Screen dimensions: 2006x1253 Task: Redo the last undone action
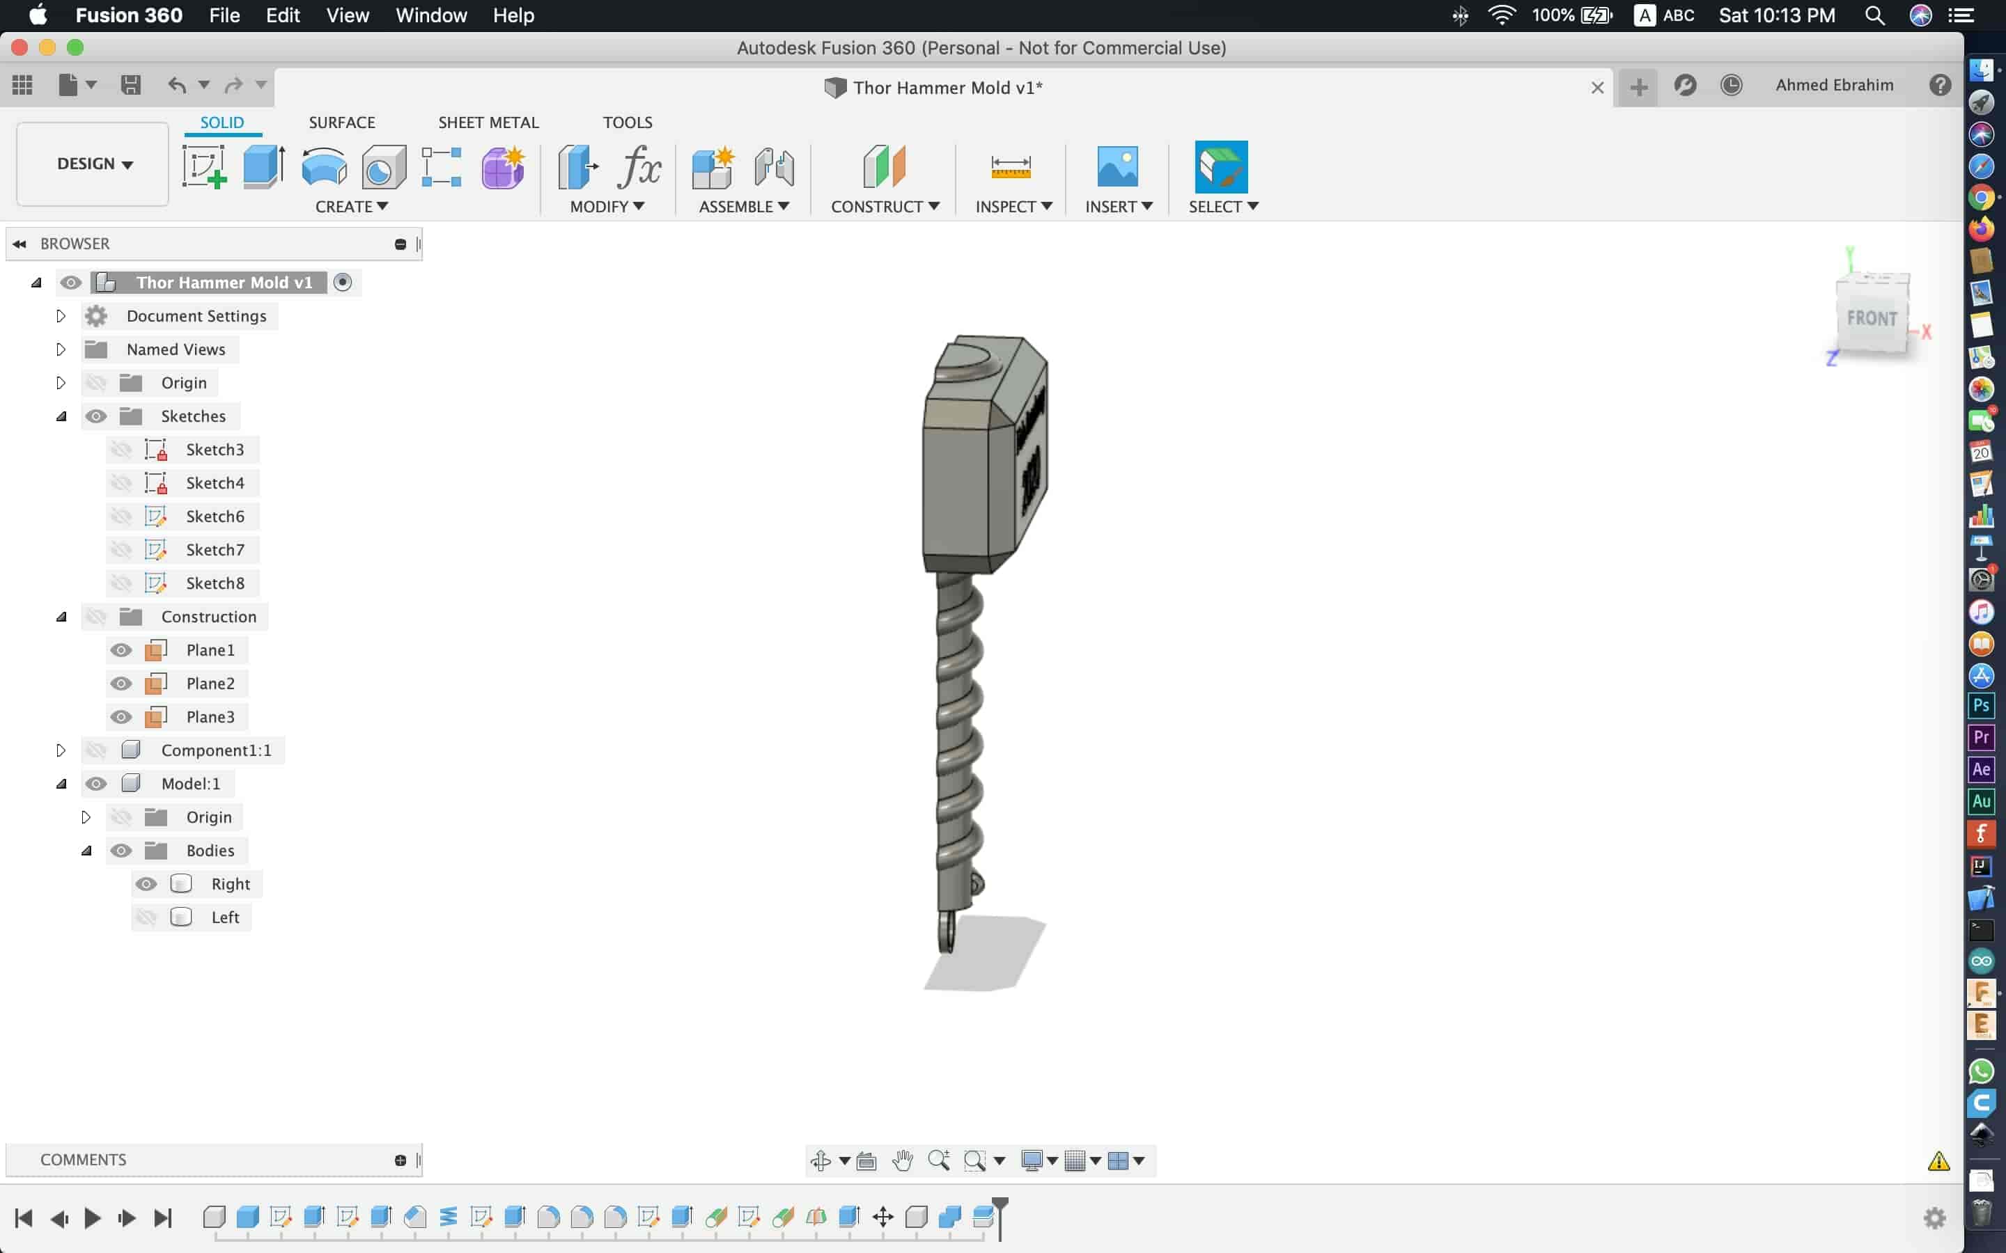coord(234,84)
